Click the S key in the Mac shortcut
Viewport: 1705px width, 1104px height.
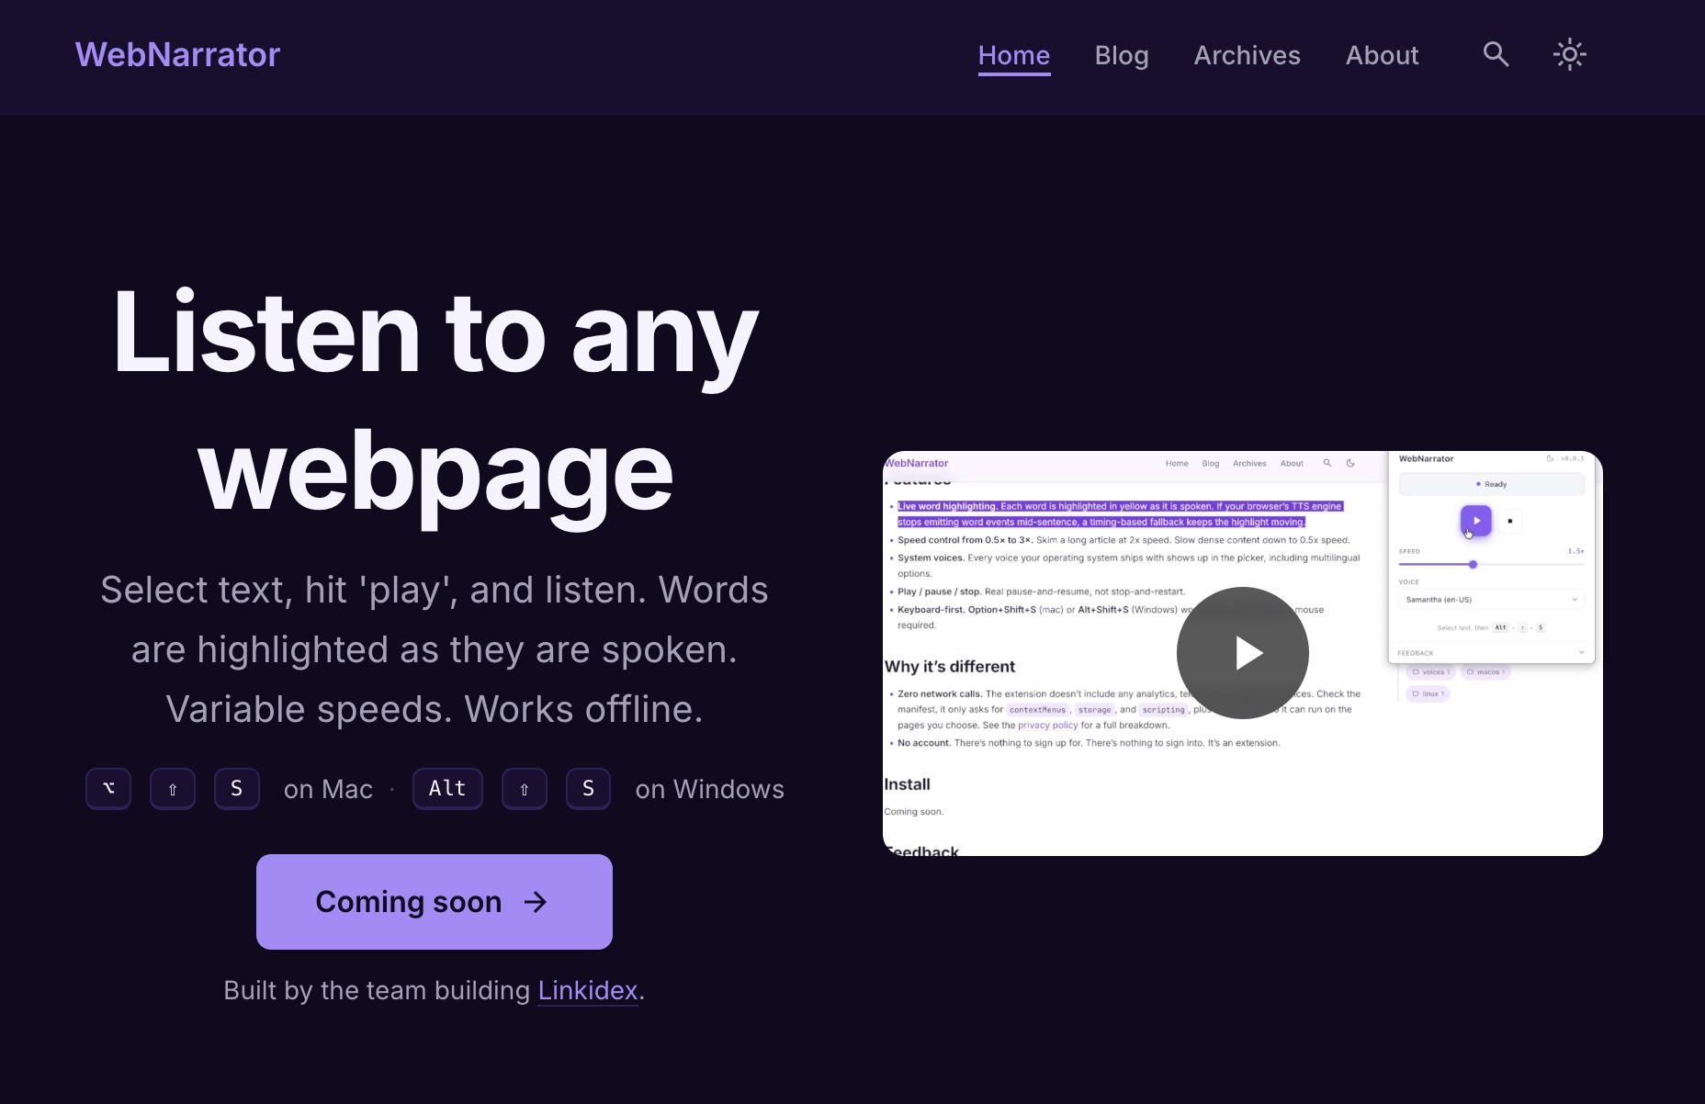236,788
